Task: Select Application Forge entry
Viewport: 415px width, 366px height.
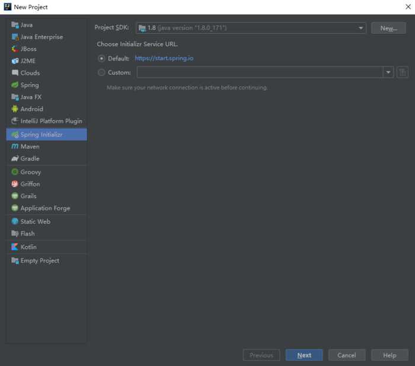Action: 46,208
